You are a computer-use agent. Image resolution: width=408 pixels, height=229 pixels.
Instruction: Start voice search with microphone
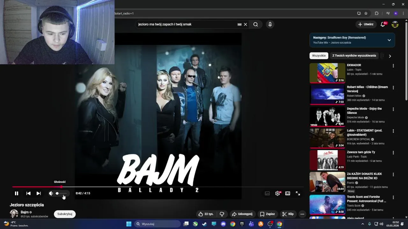(x=270, y=24)
